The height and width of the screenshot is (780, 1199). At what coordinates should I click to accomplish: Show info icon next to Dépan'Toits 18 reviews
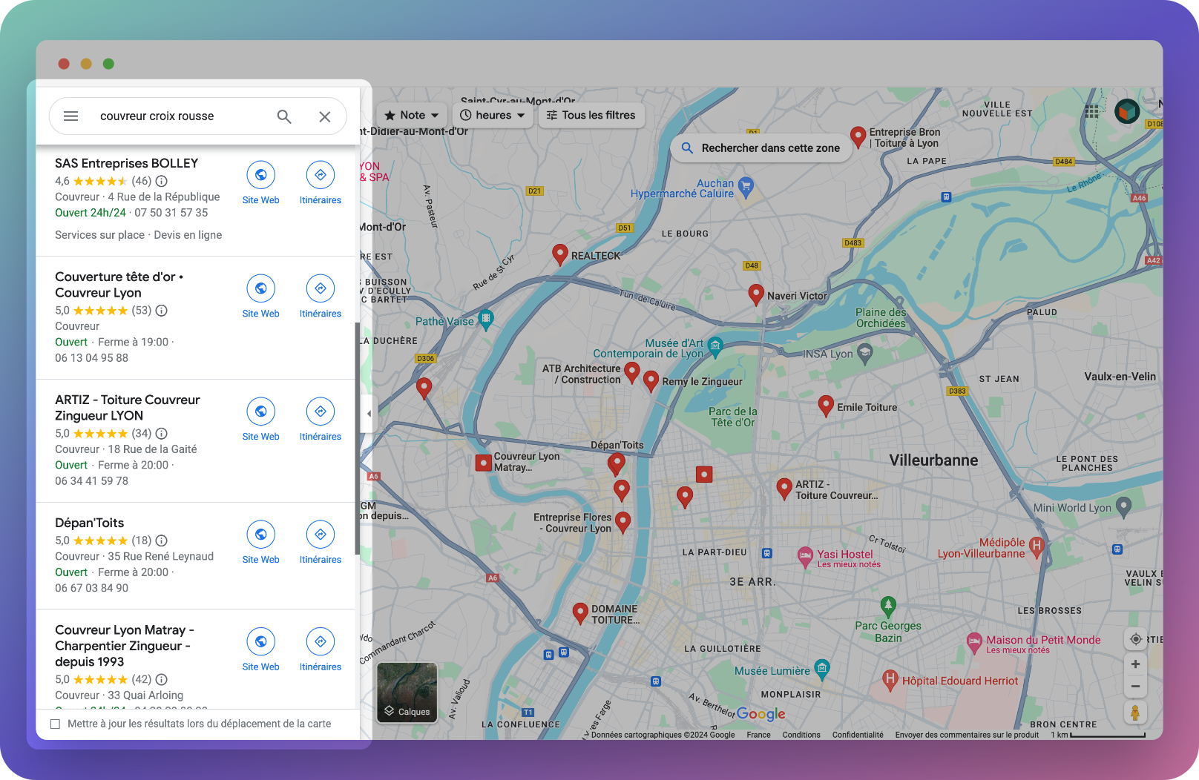pos(162,541)
